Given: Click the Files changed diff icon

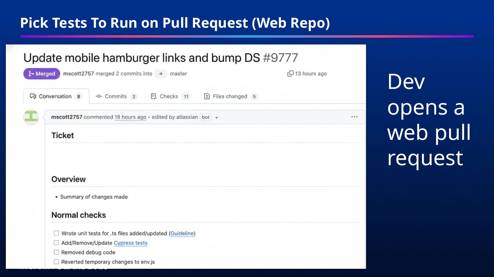Looking at the screenshot, I should 207,96.
